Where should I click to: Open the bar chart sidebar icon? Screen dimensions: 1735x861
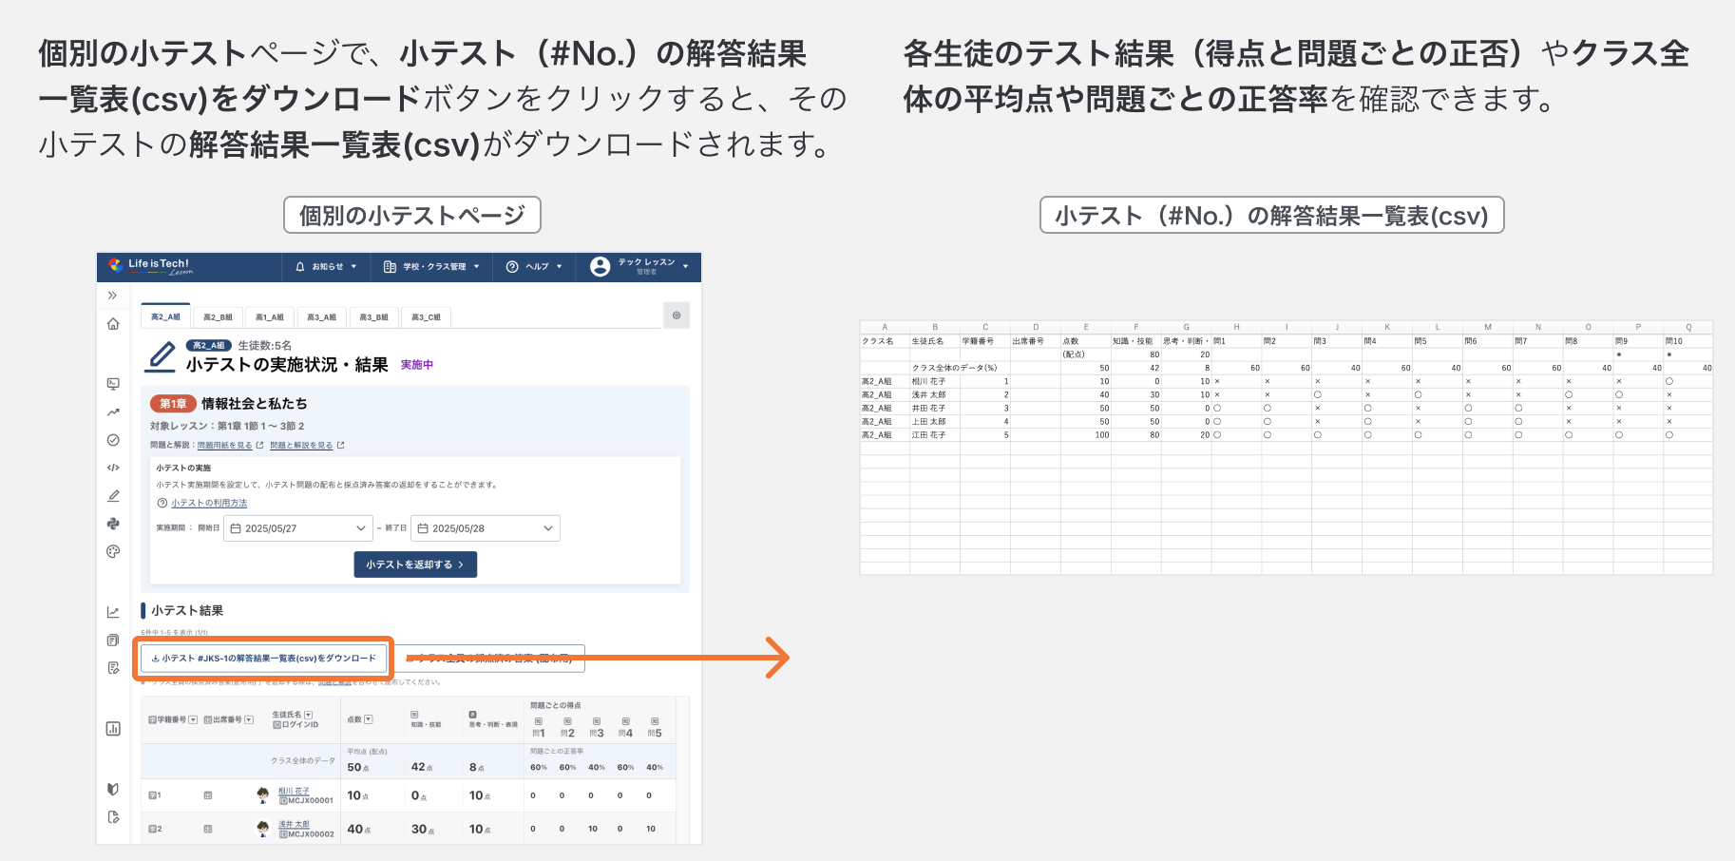click(113, 729)
